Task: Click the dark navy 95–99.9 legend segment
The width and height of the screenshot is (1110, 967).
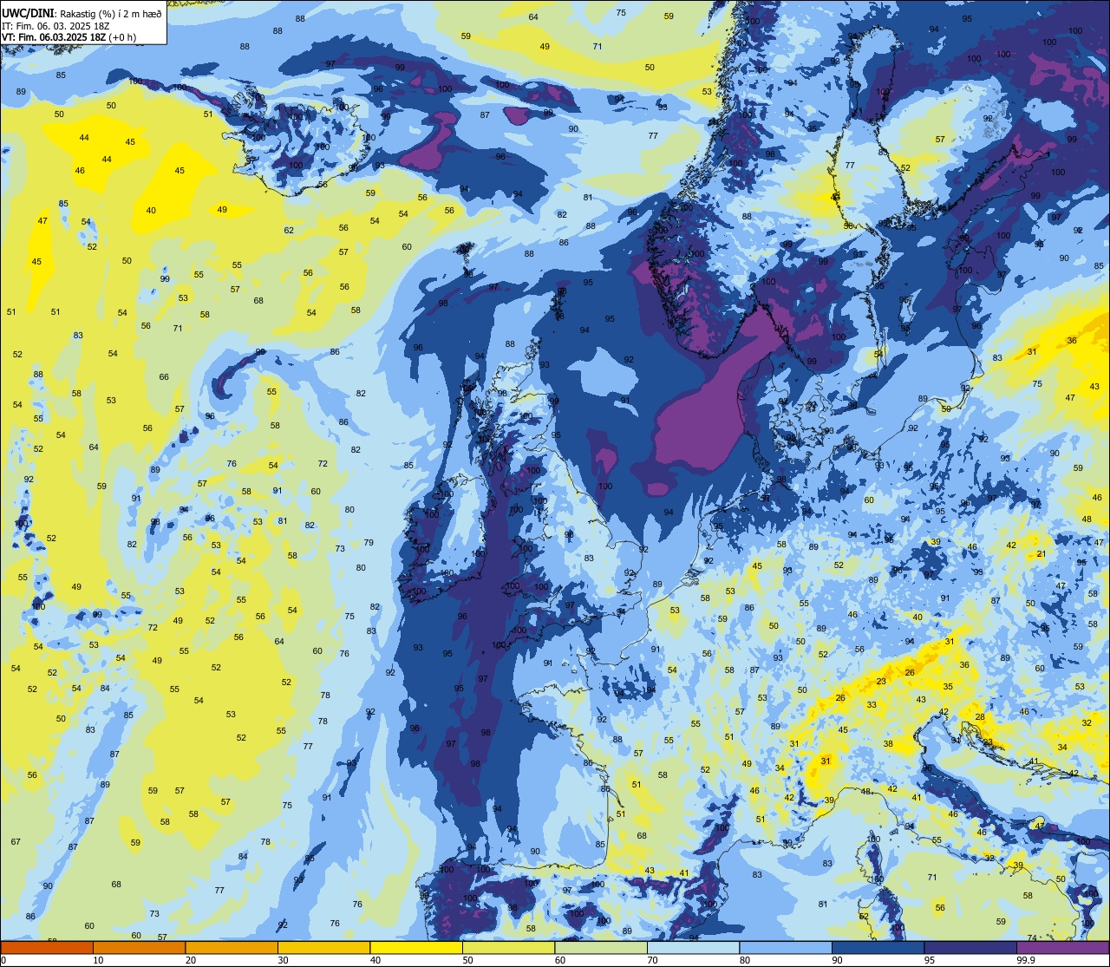Action: pos(970,947)
